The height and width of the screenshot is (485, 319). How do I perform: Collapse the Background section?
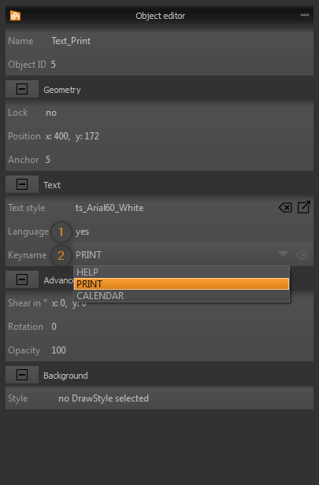(22, 376)
